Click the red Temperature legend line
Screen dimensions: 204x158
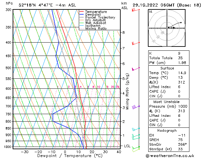(x=81, y=12)
